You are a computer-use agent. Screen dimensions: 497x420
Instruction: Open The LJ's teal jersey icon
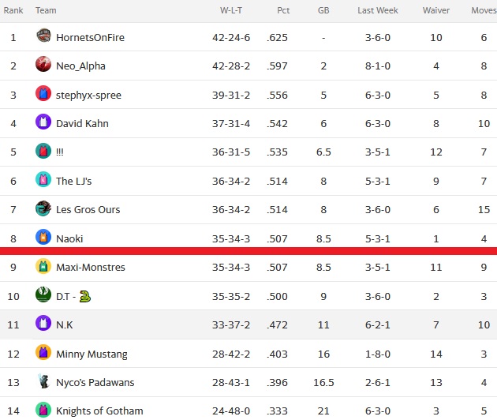point(43,179)
